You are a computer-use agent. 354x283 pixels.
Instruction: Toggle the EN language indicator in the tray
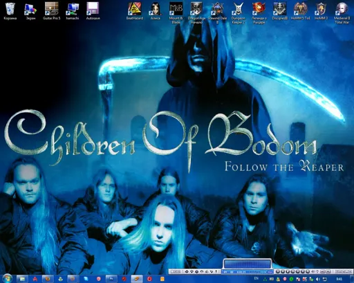pos(256,278)
